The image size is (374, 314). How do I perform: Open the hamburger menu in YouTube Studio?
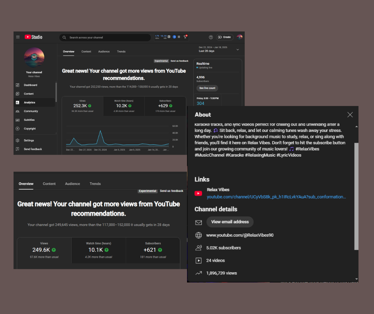(x=18, y=37)
